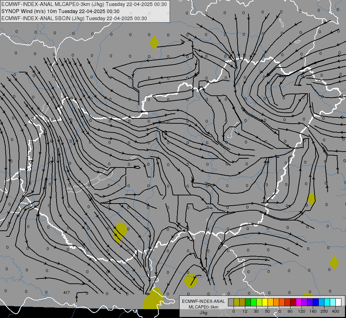
Task: Click the J/kg unit label in legend
Action: tap(203, 312)
